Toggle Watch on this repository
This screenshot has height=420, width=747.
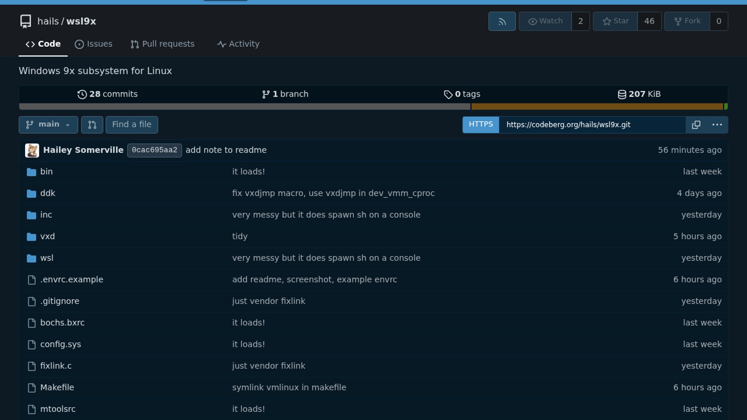click(545, 21)
